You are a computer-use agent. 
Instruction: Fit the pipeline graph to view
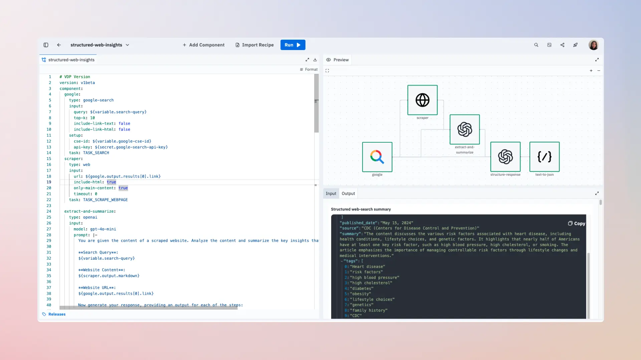[x=327, y=71]
